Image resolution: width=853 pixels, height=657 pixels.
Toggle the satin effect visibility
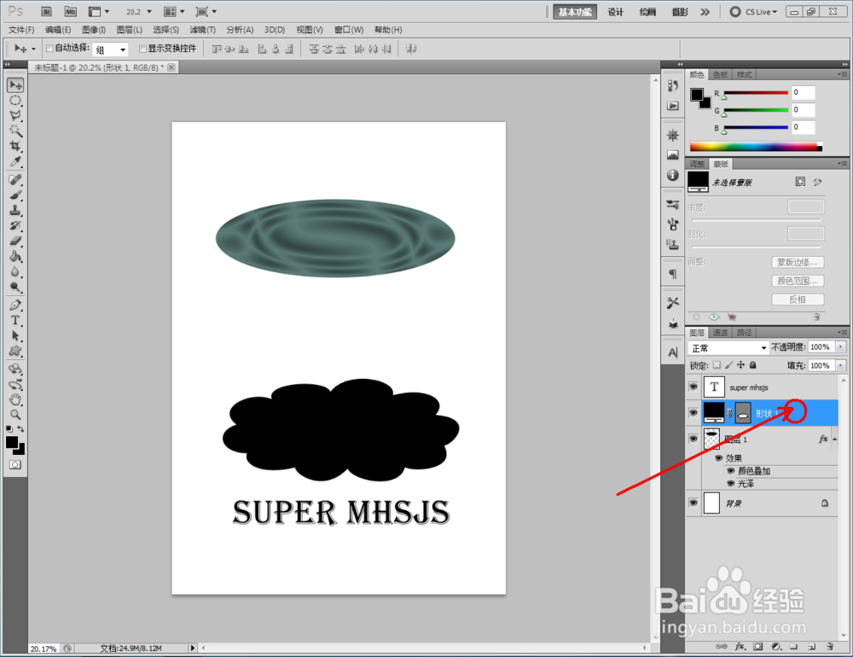pyautogui.click(x=731, y=483)
